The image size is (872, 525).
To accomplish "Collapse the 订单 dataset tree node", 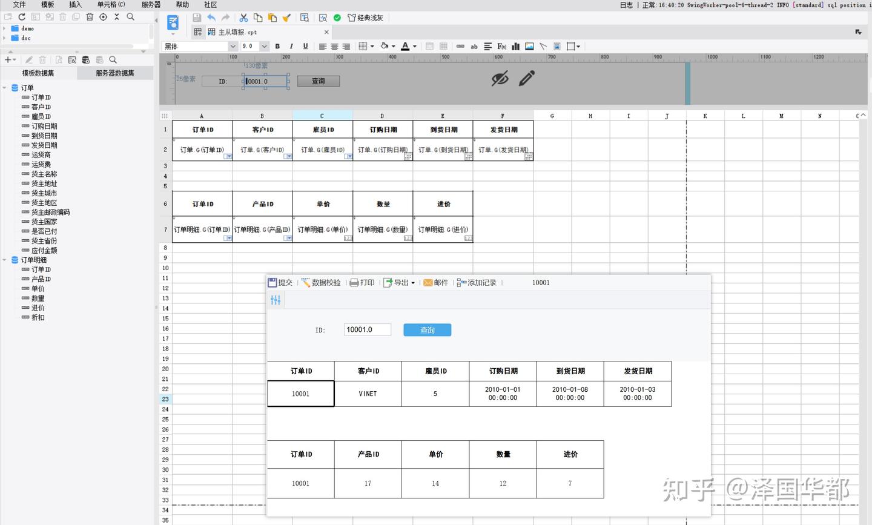I will click(x=4, y=88).
